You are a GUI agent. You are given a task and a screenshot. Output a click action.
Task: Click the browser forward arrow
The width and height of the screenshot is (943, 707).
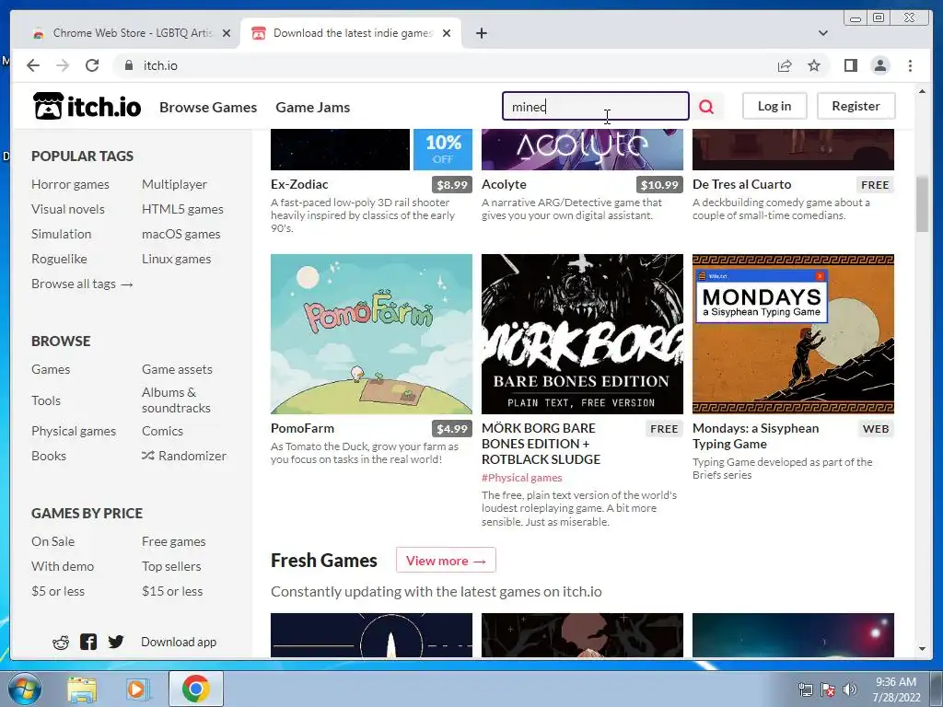coord(63,65)
